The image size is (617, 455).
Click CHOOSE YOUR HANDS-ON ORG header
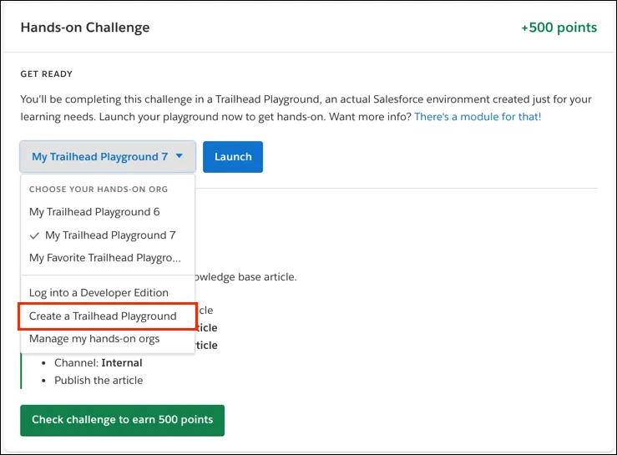99,190
